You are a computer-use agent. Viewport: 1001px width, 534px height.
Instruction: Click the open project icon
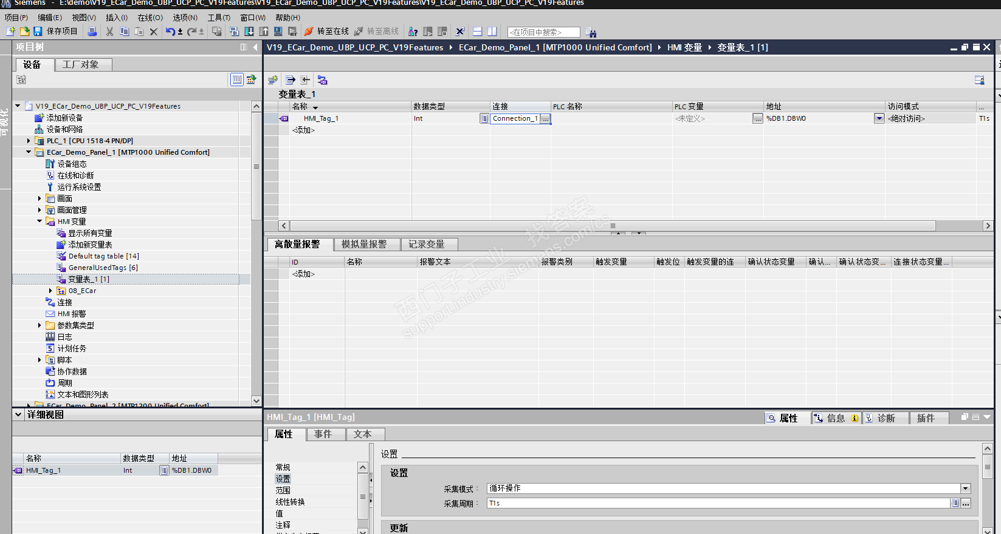[24, 32]
